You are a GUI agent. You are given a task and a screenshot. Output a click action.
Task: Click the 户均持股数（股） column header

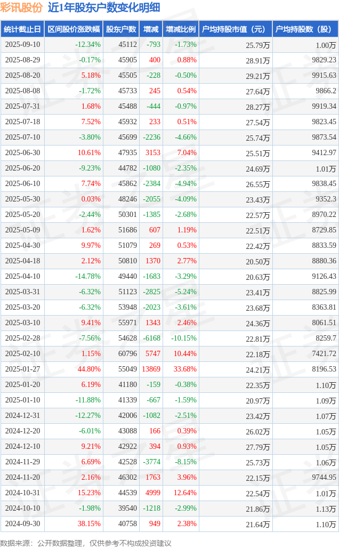coord(305,29)
